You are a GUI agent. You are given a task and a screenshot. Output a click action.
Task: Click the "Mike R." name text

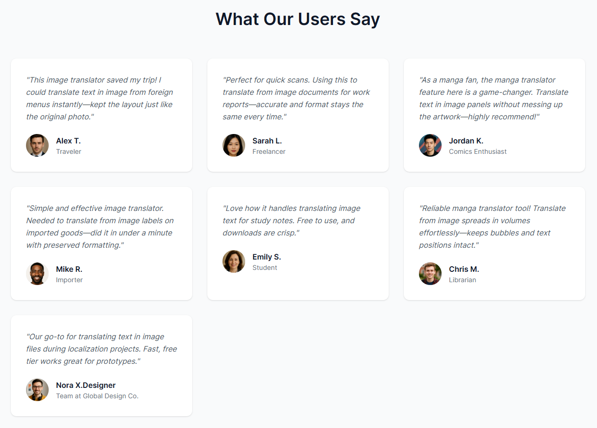tap(69, 269)
